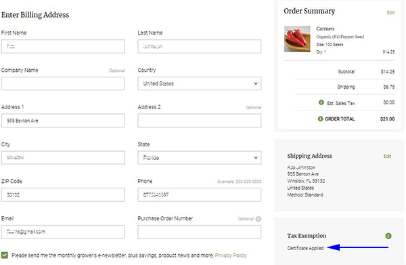This screenshot has width=406, height=265.
Task: Click the Order Total info icon
Action: click(x=320, y=119)
